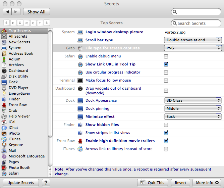Enable the Show hidden files checkbox
The width and height of the screenshot is (224, 188).
tap(166, 125)
